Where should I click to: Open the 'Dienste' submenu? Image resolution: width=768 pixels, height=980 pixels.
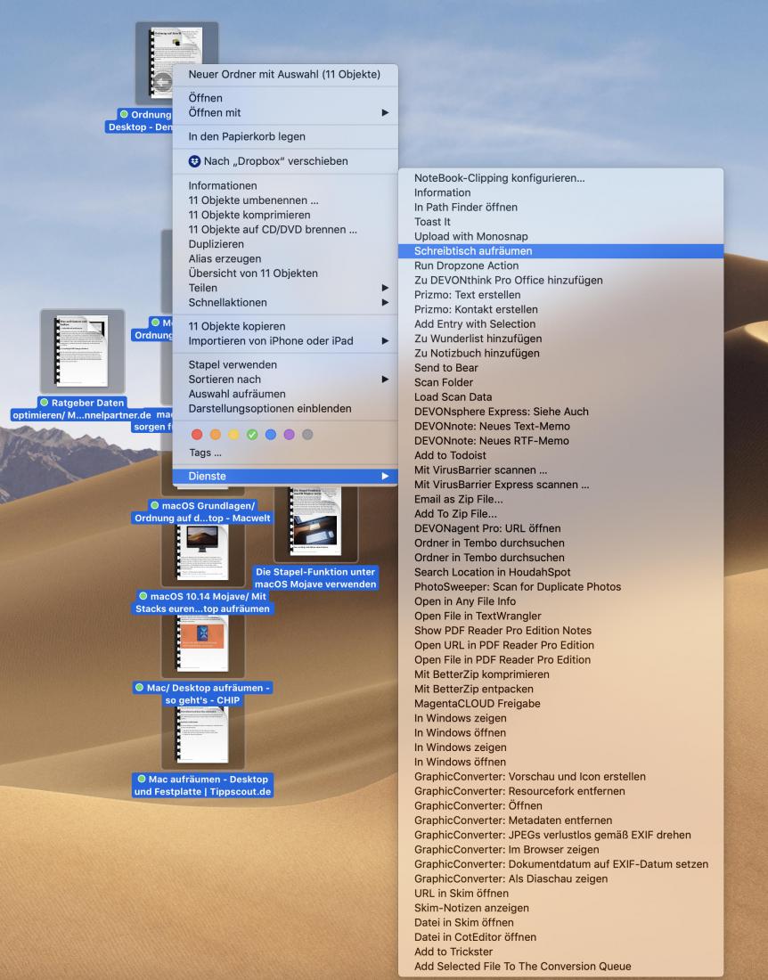point(285,477)
